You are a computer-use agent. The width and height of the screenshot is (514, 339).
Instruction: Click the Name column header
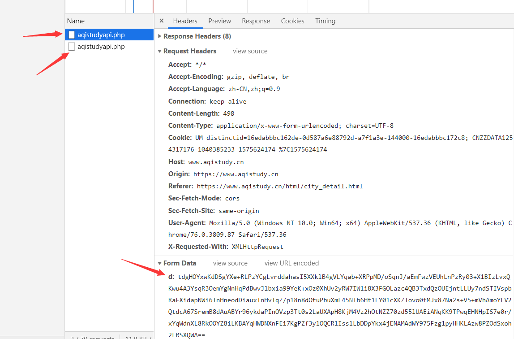[x=76, y=21]
